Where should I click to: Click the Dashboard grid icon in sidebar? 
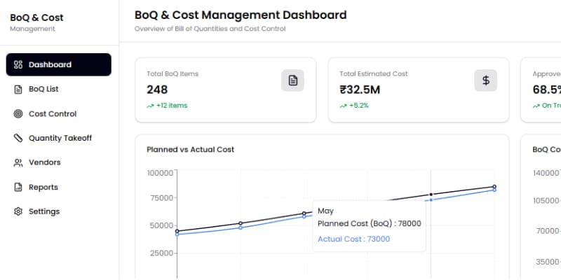[18, 65]
